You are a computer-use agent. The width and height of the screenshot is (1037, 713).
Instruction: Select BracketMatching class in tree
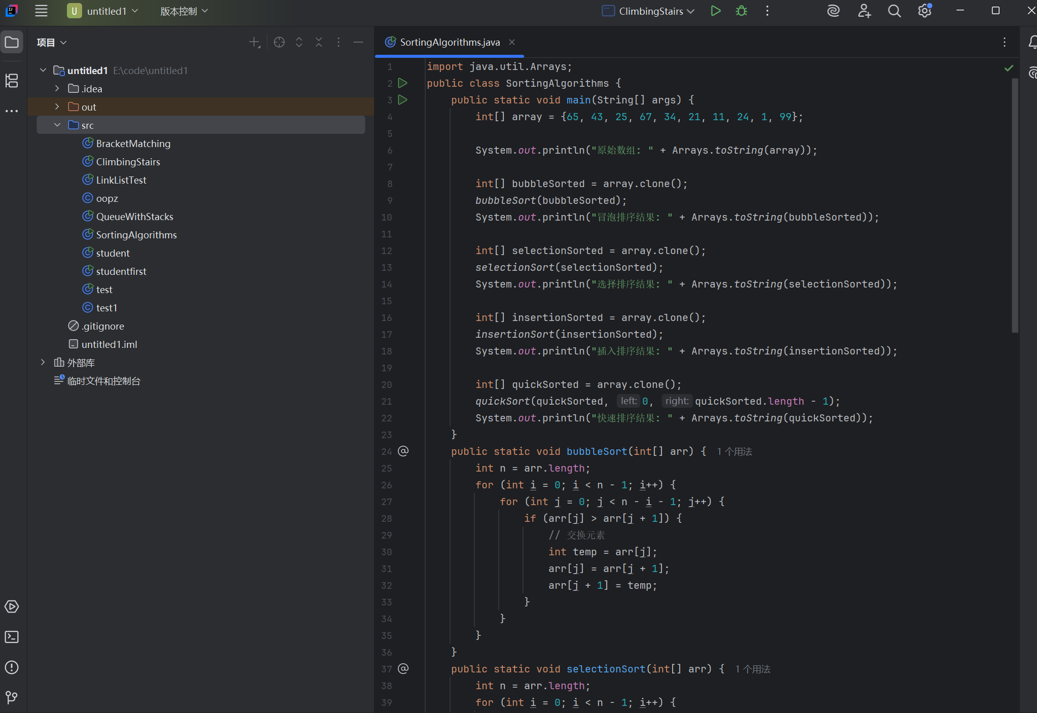(133, 144)
